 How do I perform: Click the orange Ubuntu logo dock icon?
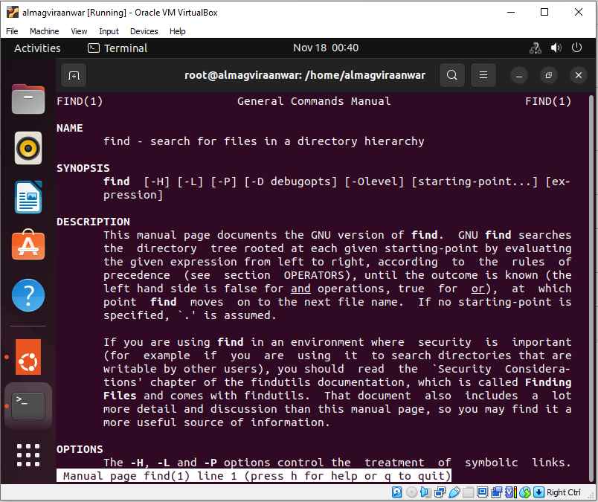28,357
